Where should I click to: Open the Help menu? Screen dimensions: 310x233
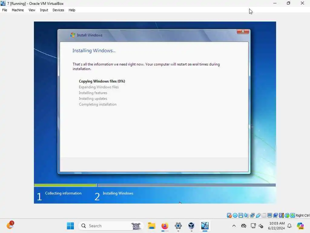coord(72,10)
